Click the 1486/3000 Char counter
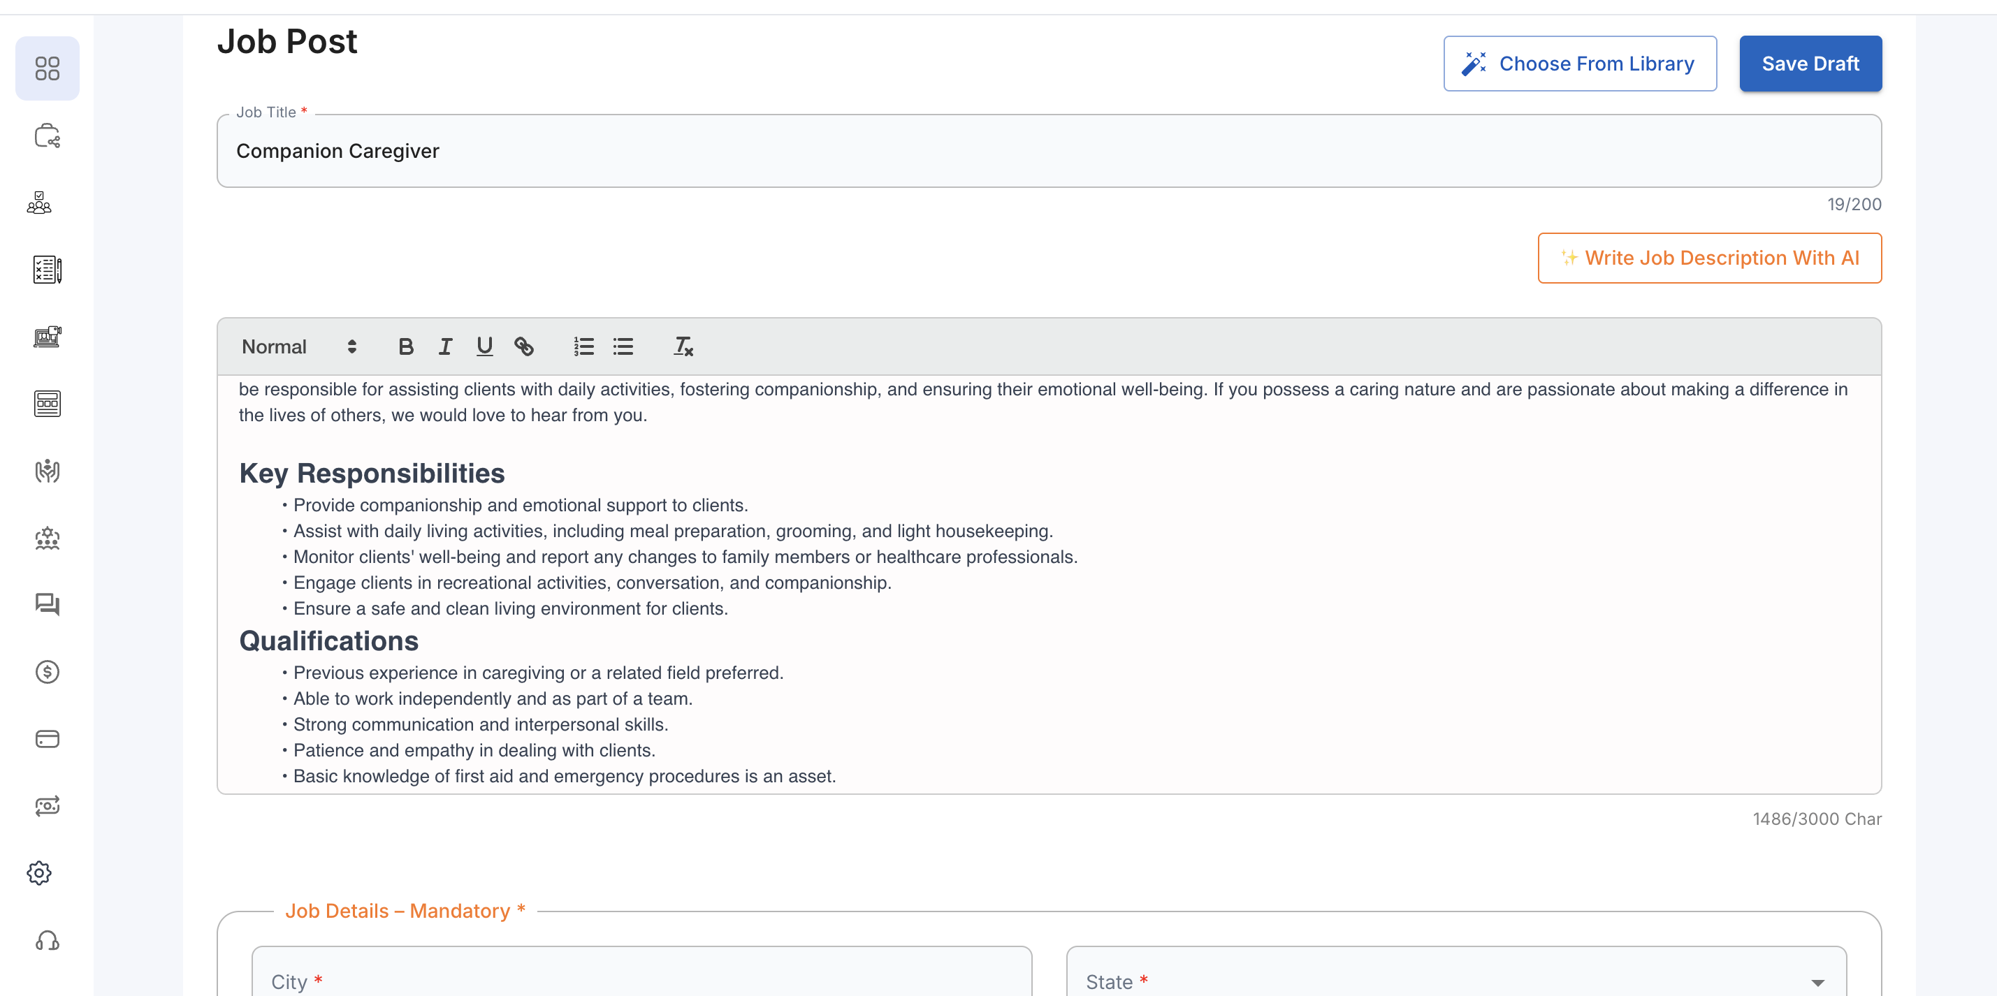The image size is (1997, 996). coord(1817,819)
